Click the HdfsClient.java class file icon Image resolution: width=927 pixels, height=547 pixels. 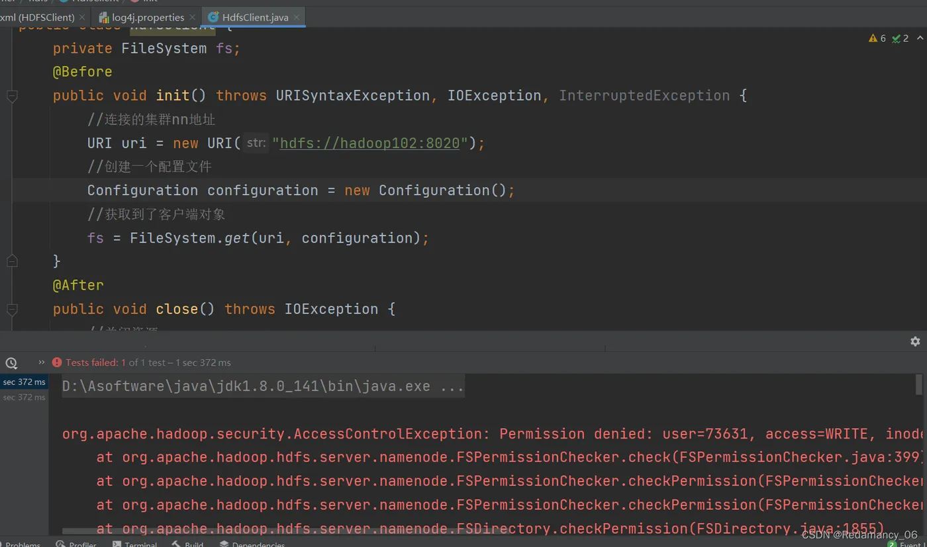pyautogui.click(x=214, y=17)
